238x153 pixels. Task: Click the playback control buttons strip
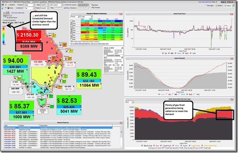click(83, 5)
